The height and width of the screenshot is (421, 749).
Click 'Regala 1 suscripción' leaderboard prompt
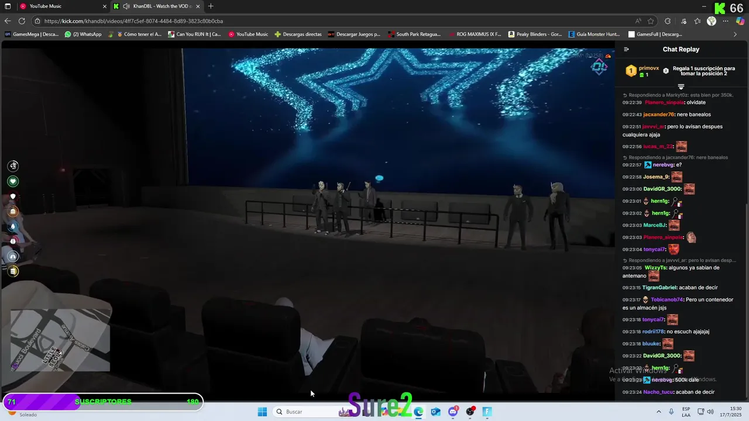(x=704, y=71)
